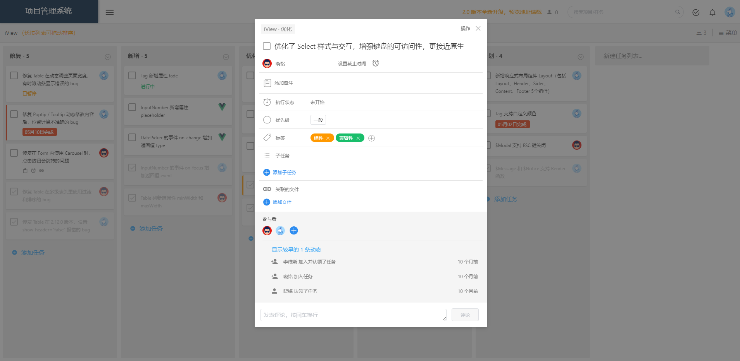The width and height of the screenshot is (740, 361).
Task: Click 添加子任务 link
Action: point(285,173)
